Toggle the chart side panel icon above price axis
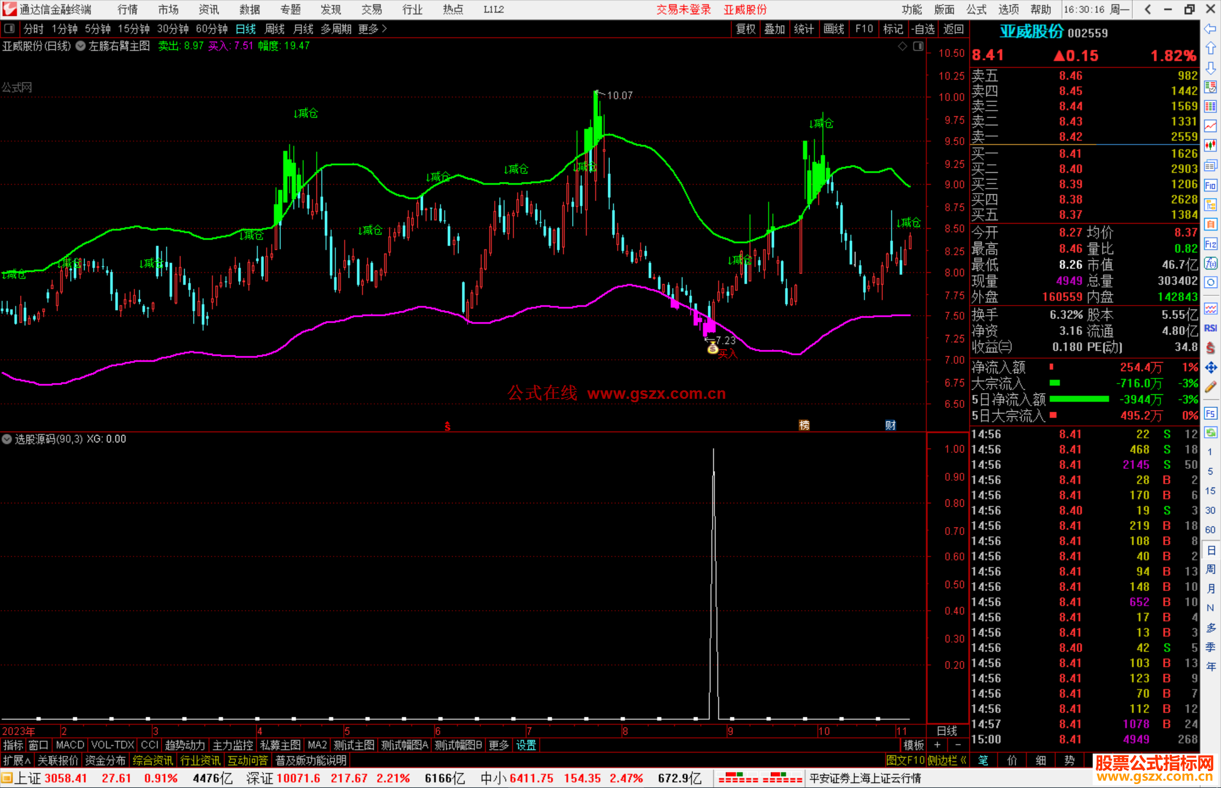The width and height of the screenshot is (1221, 788). [918, 46]
